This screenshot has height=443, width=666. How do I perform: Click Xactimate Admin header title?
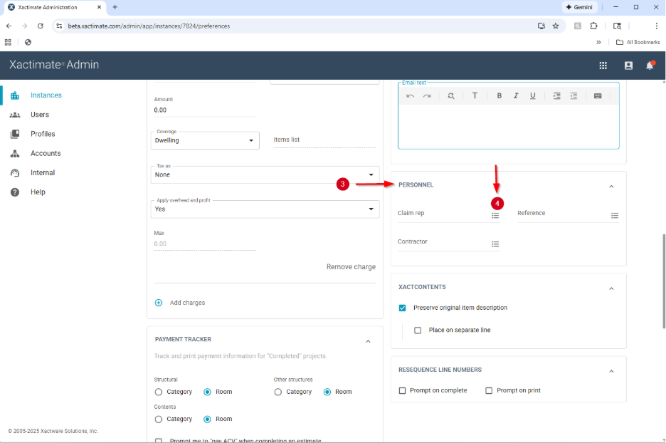point(54,65)
